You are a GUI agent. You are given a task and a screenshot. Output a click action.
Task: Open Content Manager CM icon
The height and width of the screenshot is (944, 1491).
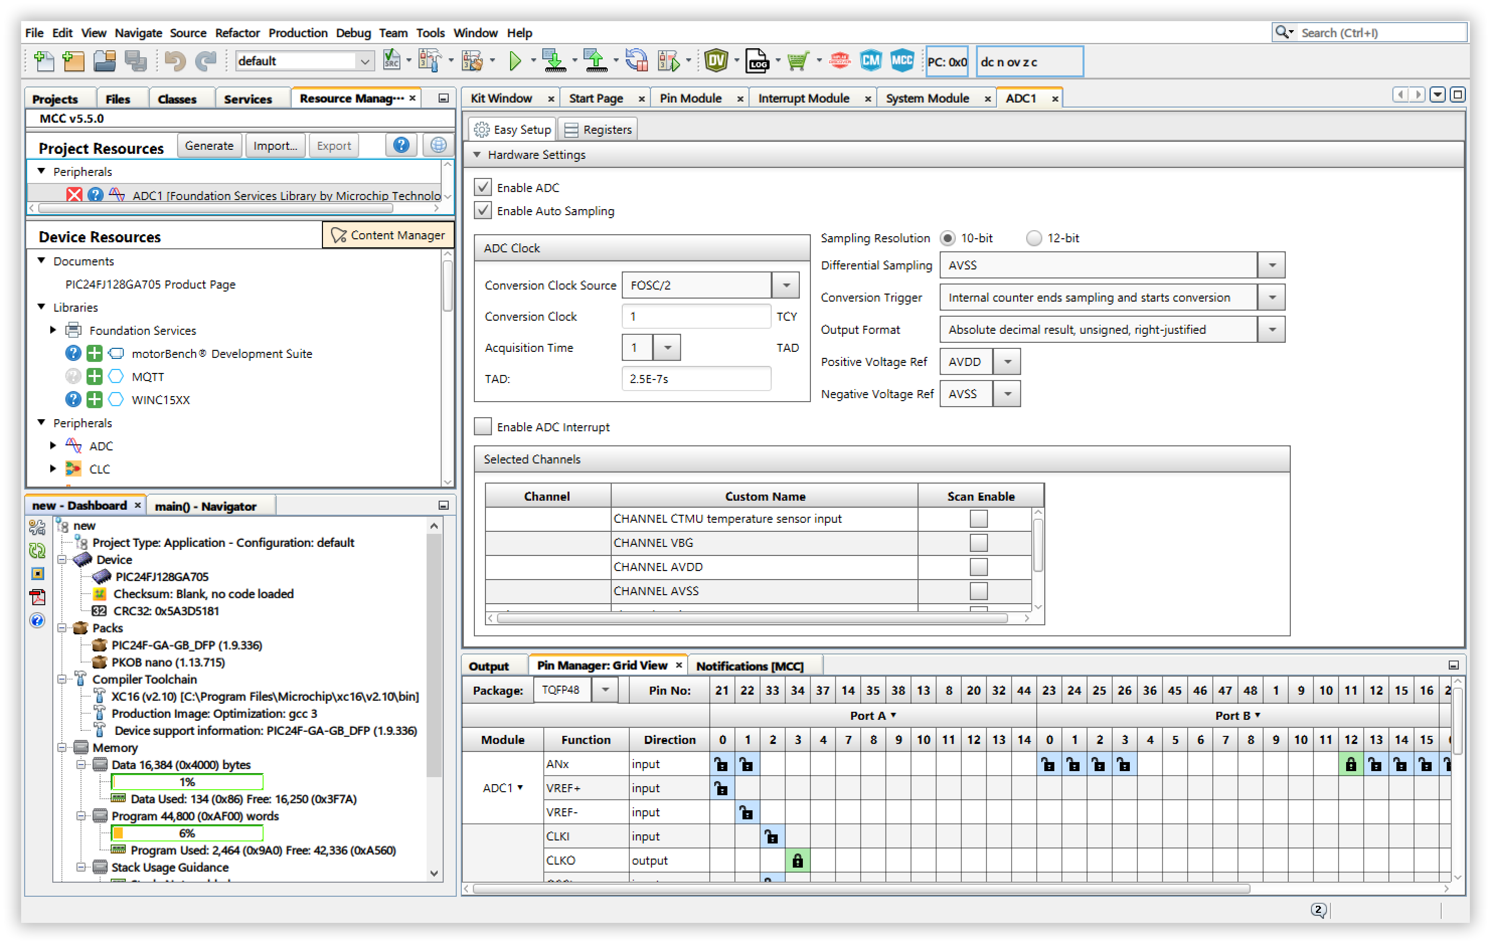(x=871, y=61)
